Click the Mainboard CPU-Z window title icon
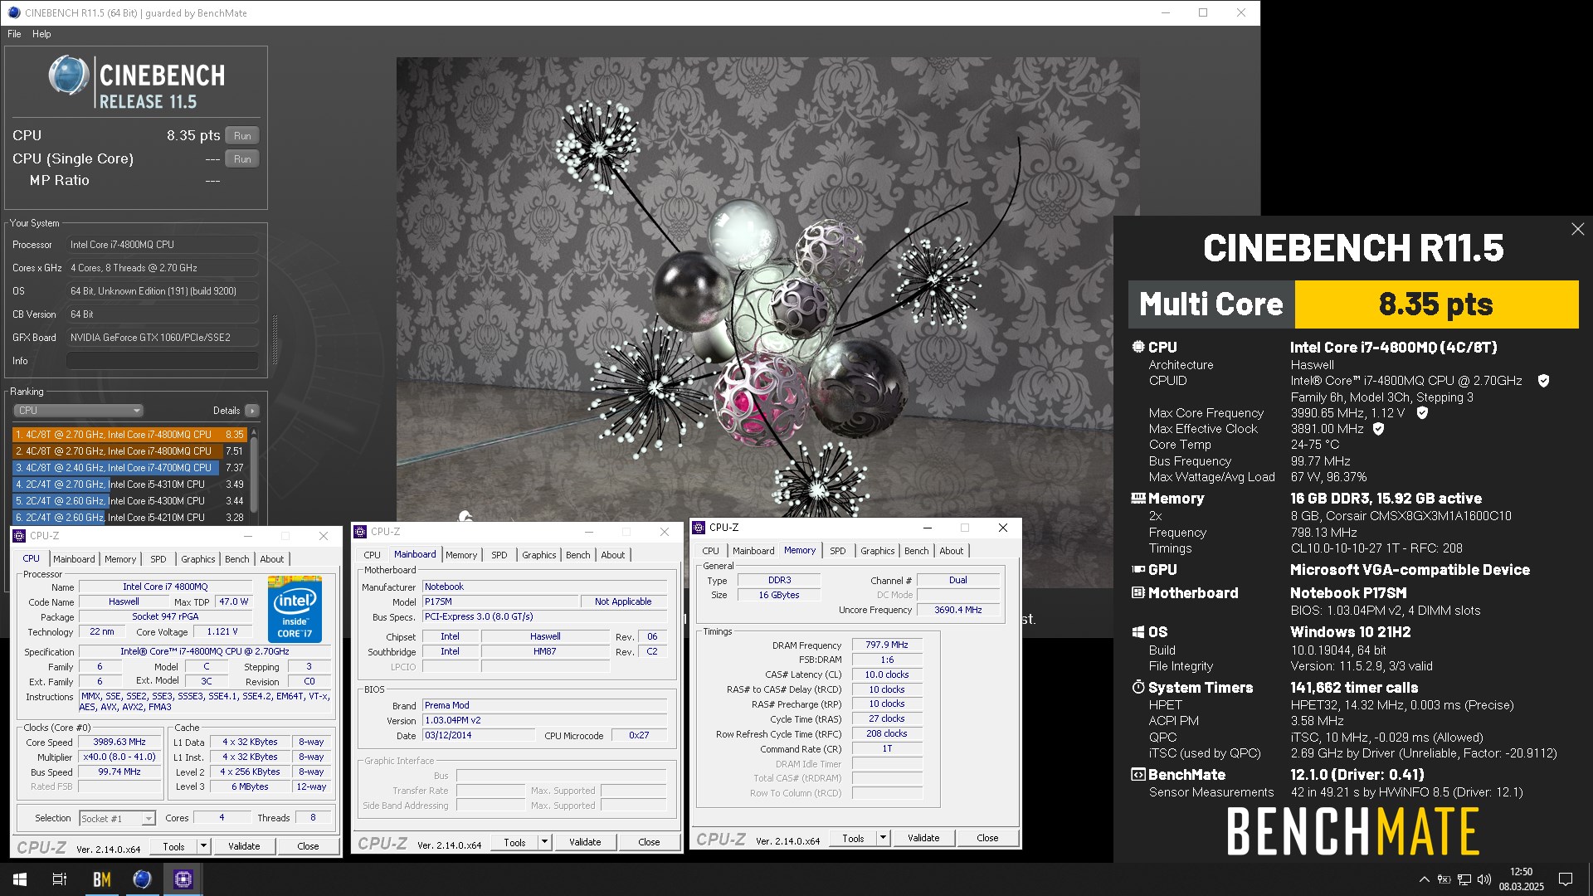The height and width of the screenshot is (896, 1593). click(x=360, y=532)
